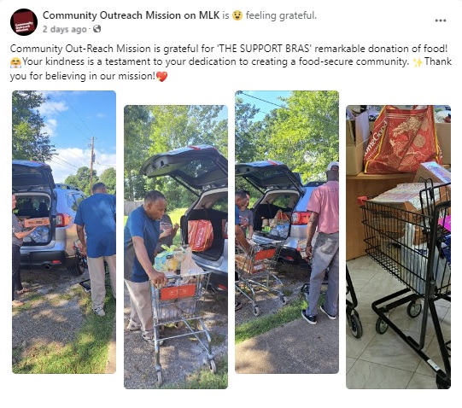
Task: Open Community Outreach Mission on MLK page
Action: click(x=132, y=15)
